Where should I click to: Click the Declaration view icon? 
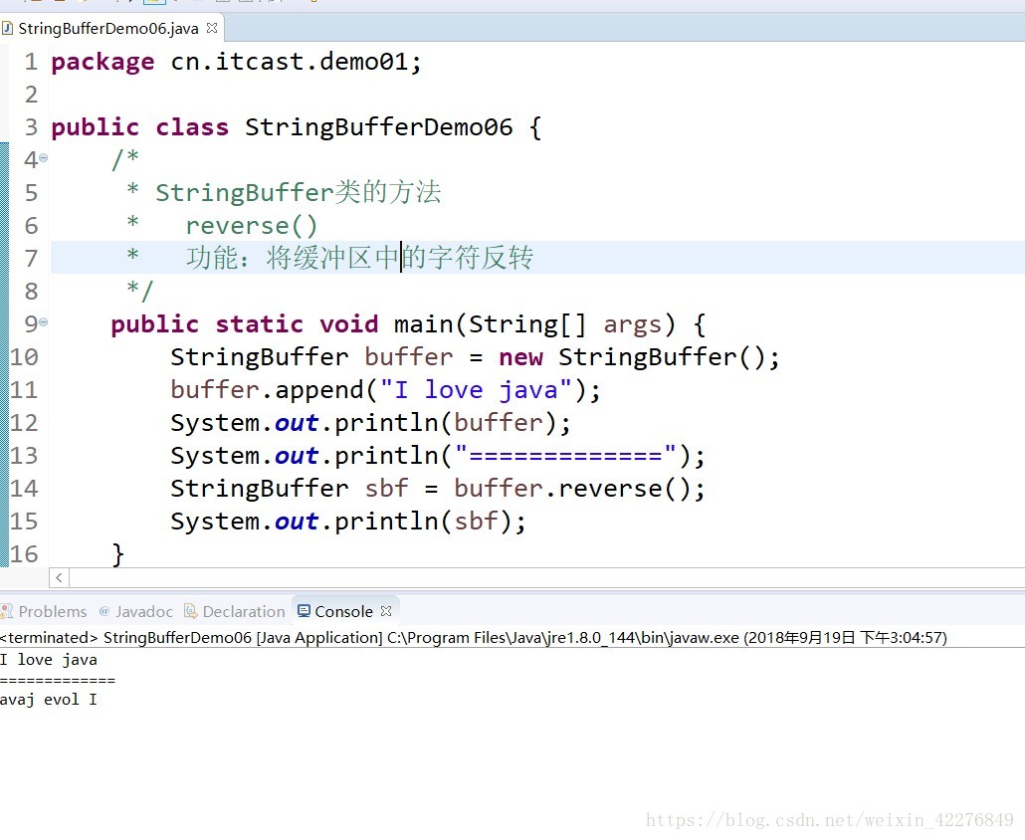point(189,611)
